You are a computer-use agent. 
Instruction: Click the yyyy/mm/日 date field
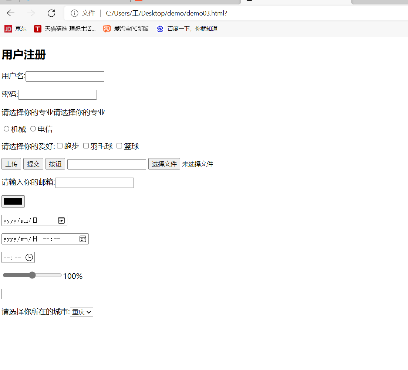pyautogui.click(x=34, y=220)
